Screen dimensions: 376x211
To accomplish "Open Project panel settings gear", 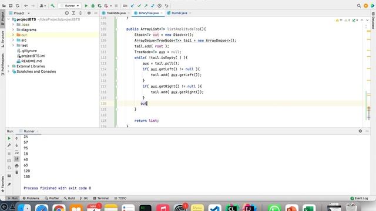I will (x=89, y=13).
